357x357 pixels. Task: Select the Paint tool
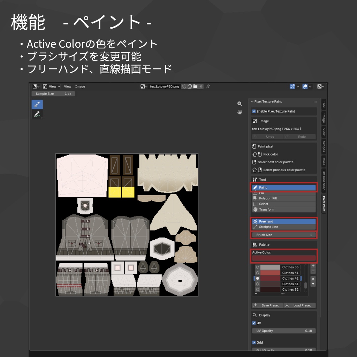[284, 187]
